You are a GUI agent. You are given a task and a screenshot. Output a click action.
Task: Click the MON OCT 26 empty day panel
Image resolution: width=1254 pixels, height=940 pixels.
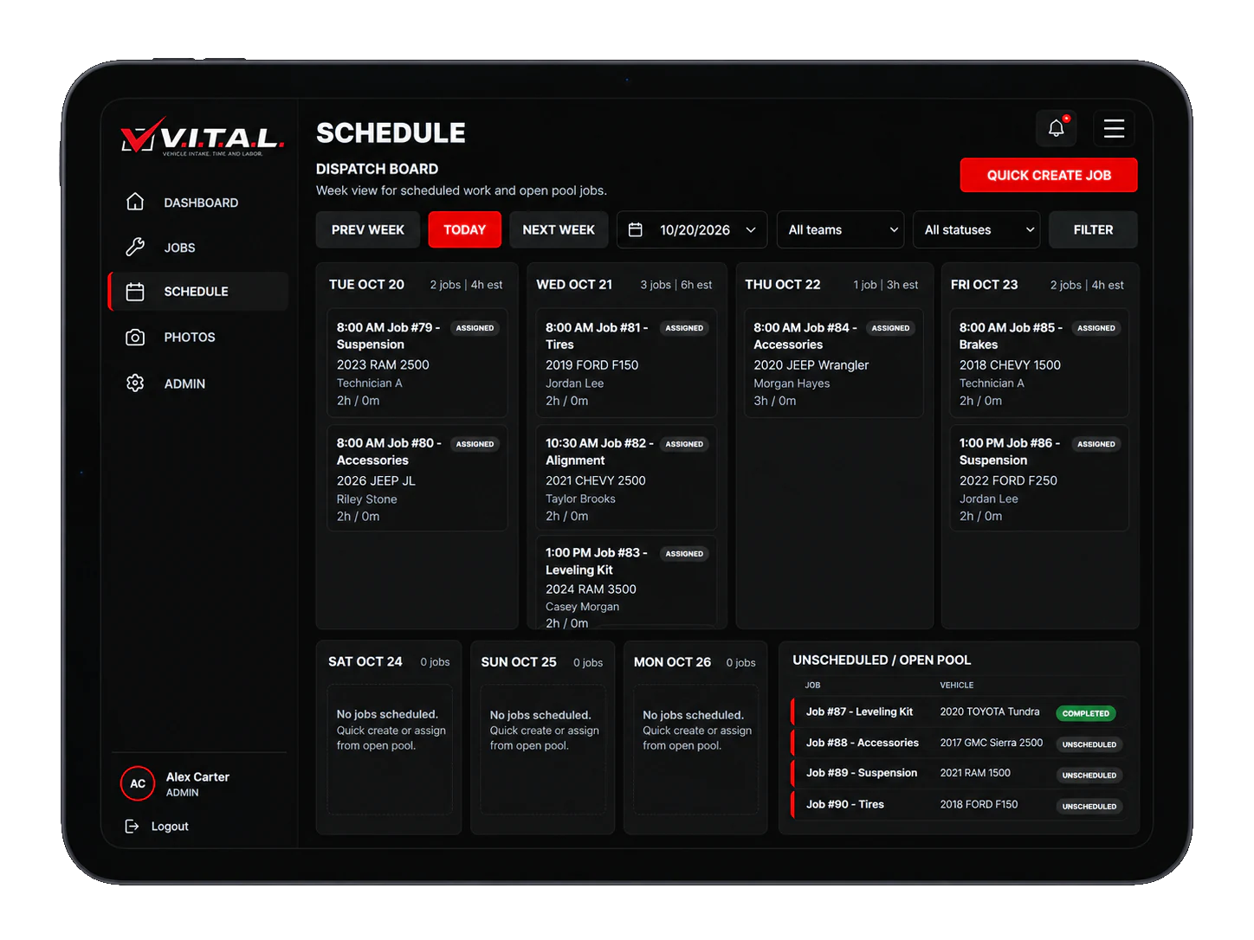click(695, 750)
